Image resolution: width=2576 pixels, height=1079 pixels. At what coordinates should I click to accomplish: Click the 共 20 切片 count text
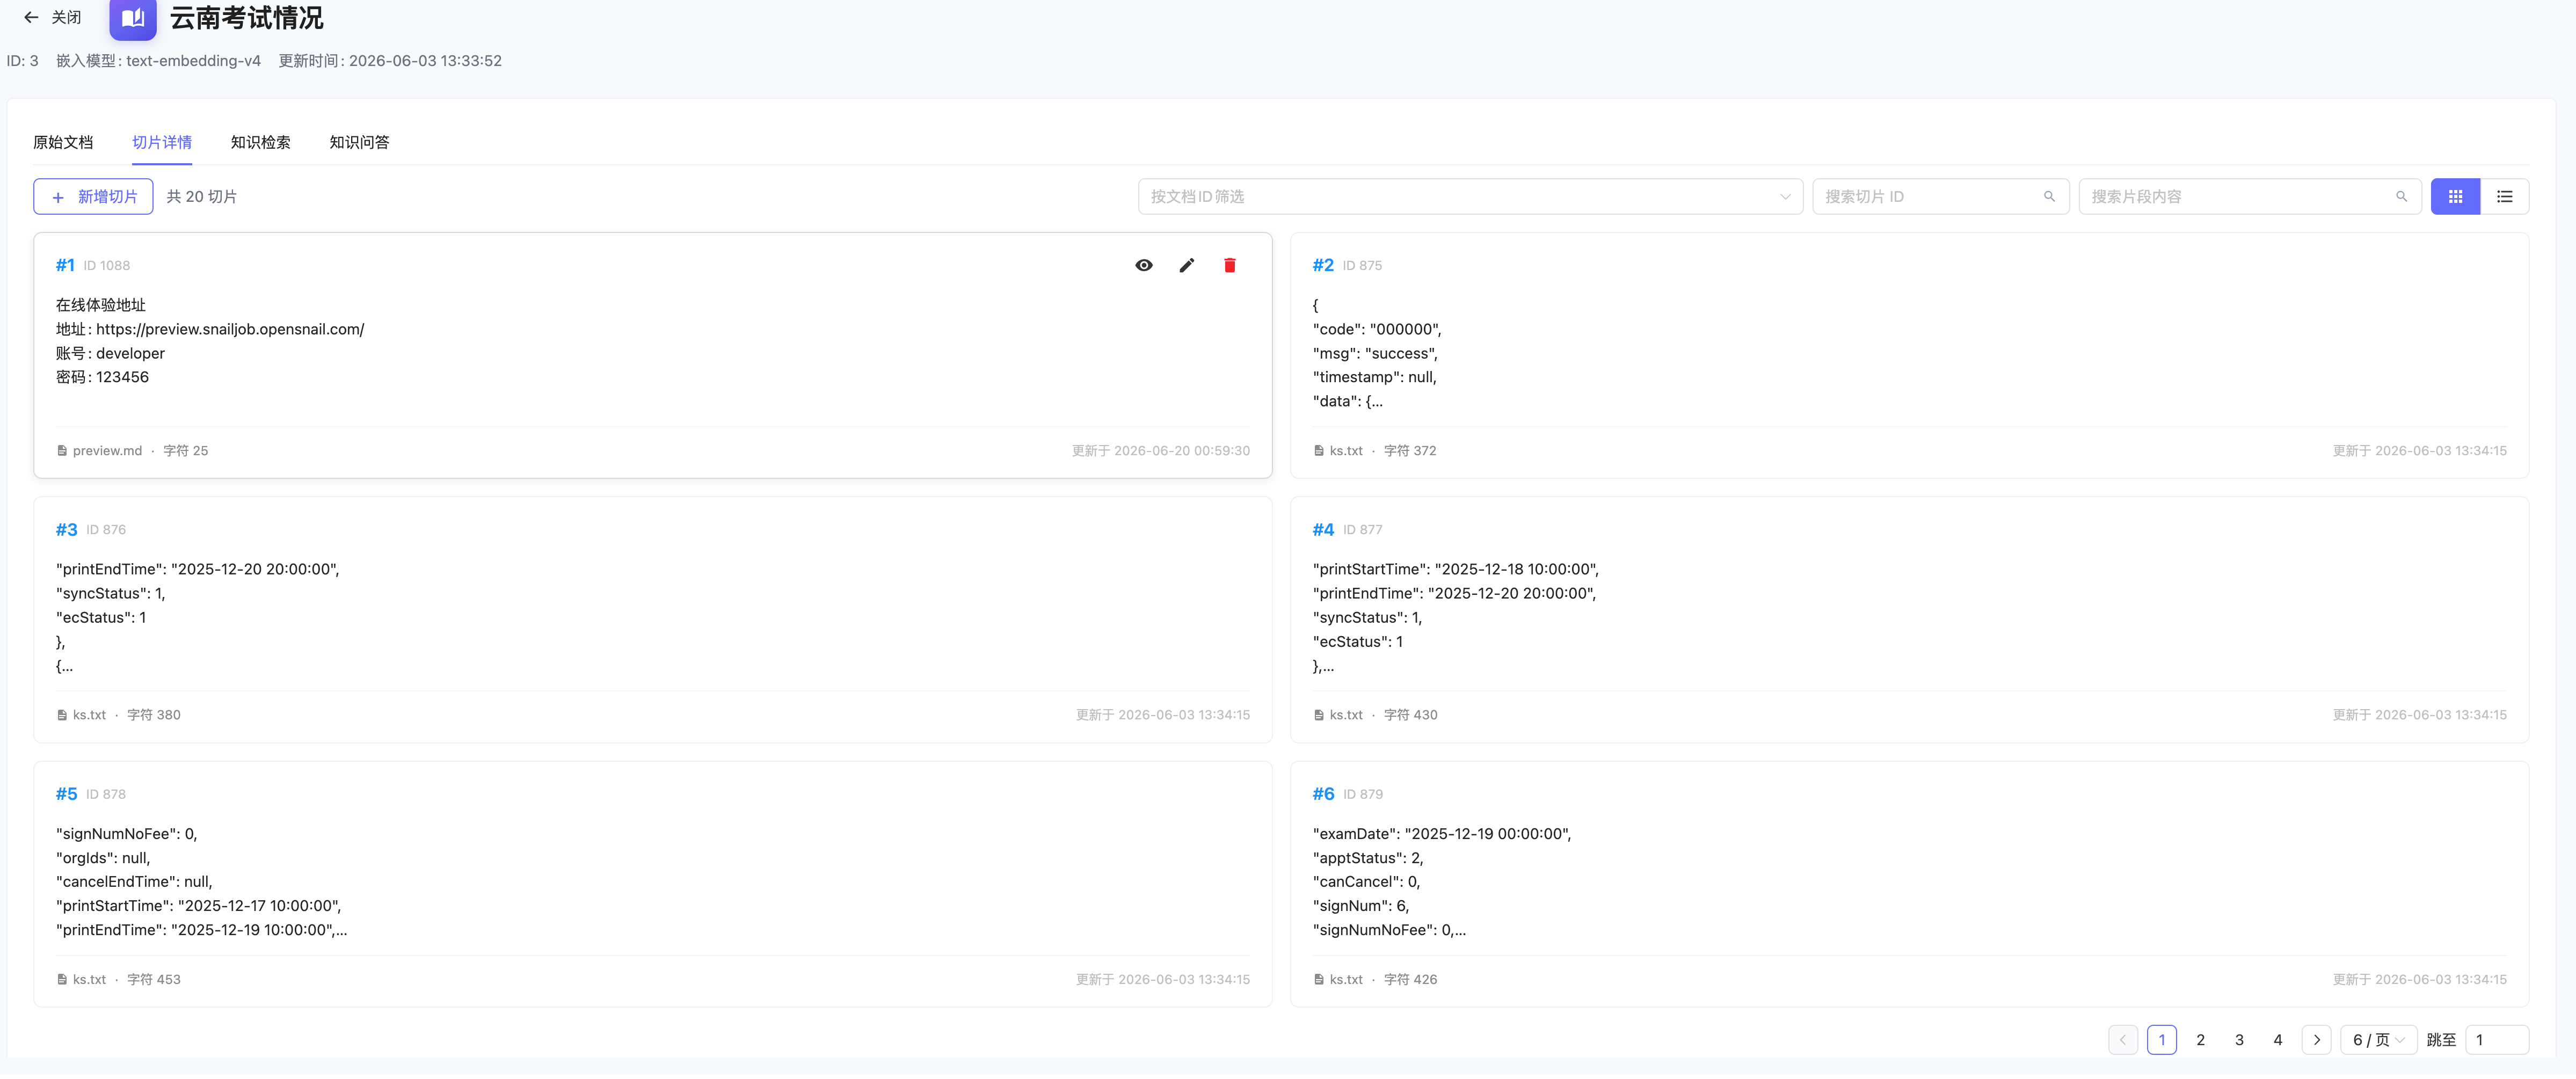201,197
